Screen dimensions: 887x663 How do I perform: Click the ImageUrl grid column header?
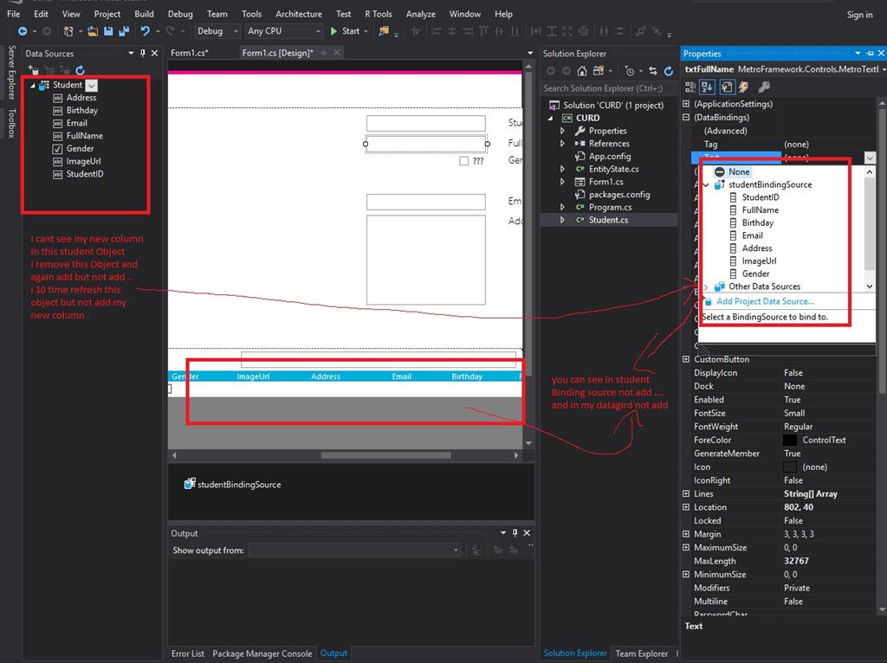coord(253,377)
